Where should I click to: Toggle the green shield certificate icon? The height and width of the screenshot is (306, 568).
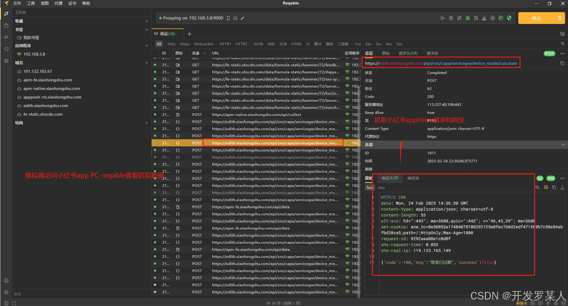(x=509, y=18)
